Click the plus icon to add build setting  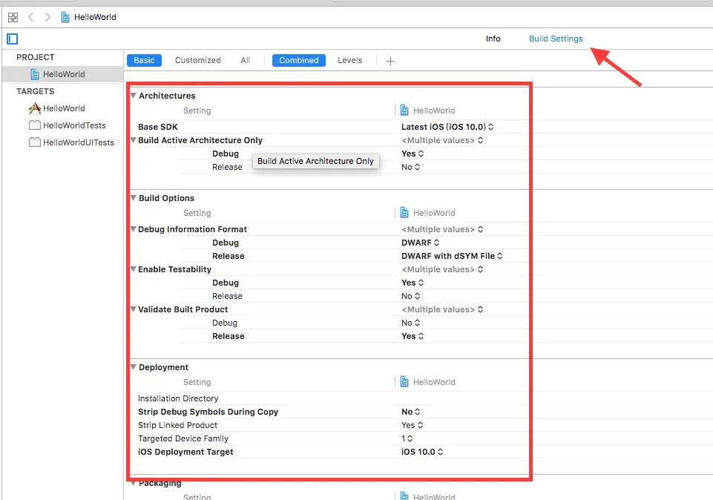point(390,61)
